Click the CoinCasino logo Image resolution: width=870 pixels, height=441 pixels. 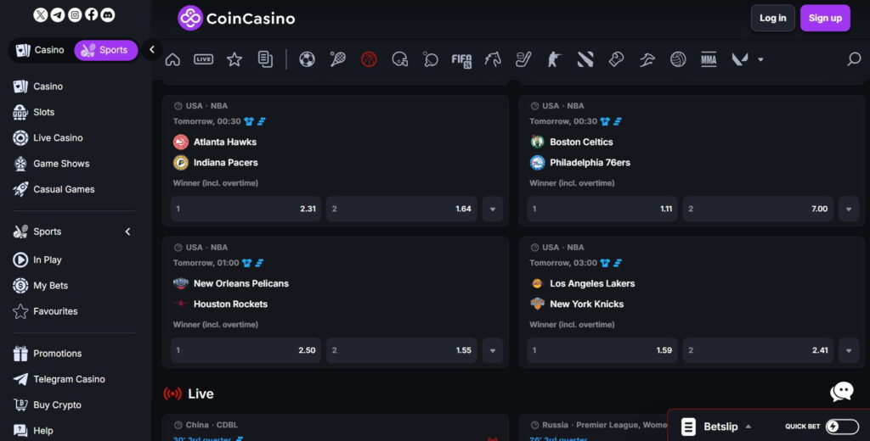coord(236,19)
